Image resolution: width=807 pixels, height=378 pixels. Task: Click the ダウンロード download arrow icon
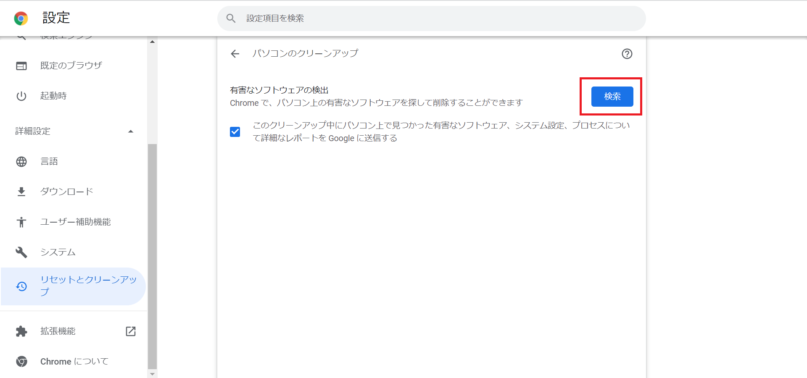pos(21,192)
